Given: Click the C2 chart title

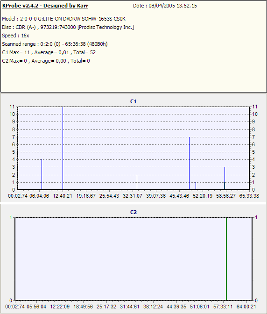Looking at the screenshot, I should point(133,212).
